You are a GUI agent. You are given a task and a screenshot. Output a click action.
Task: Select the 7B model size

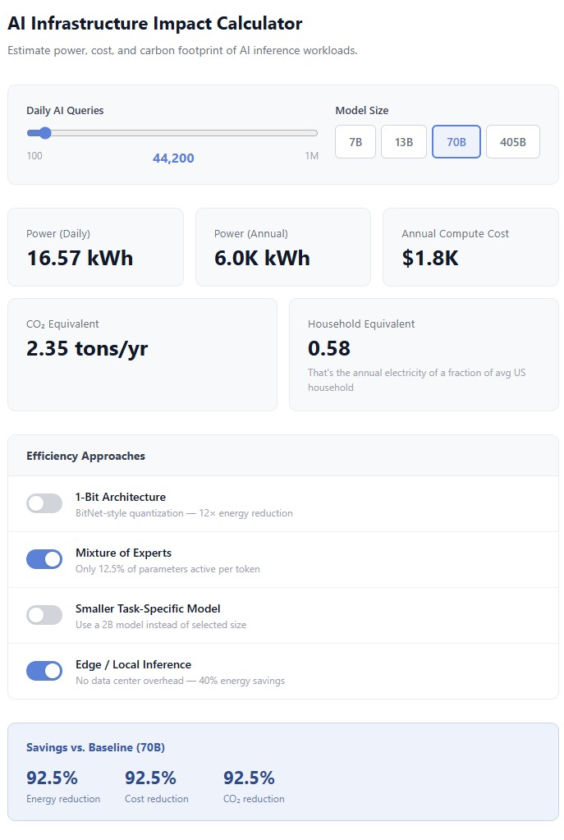(x=355, y=141)
